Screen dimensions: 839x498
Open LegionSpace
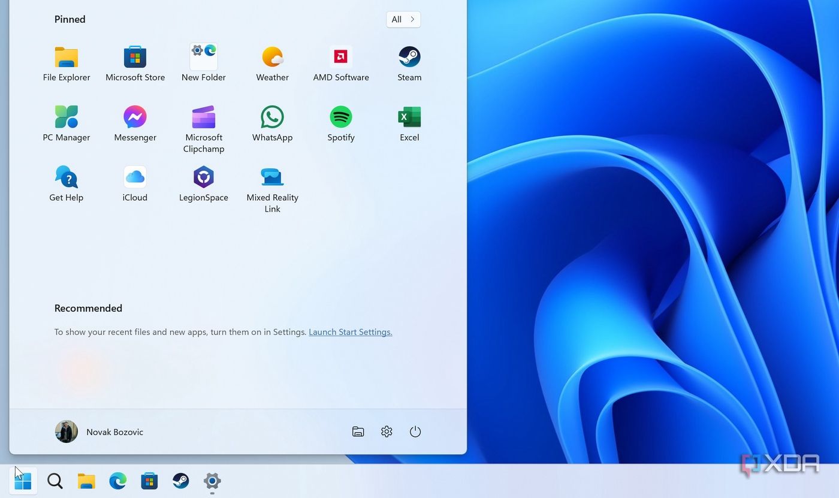204,177
